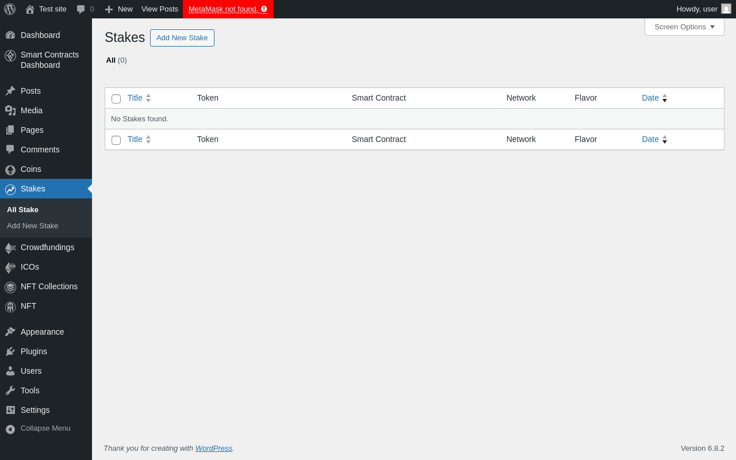Click the Date column header link
The height and width of the screenshot is (460, 736).
click(x=650, y=98)
